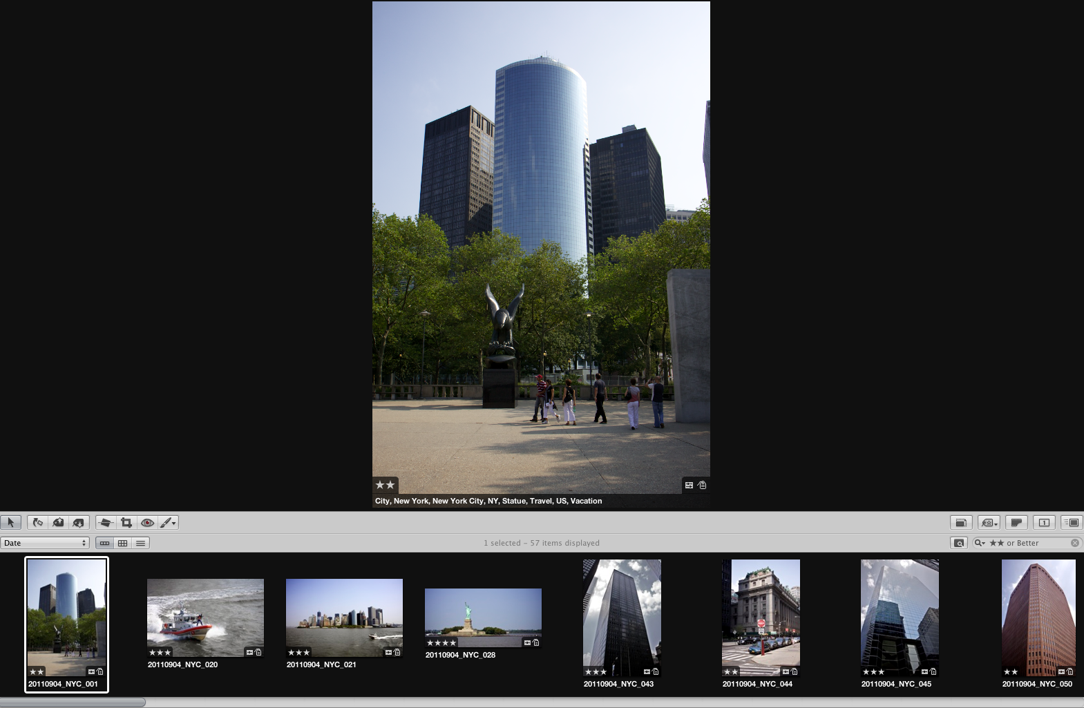Select the arrow Selection tool
1084x708 pixels.
11,523
